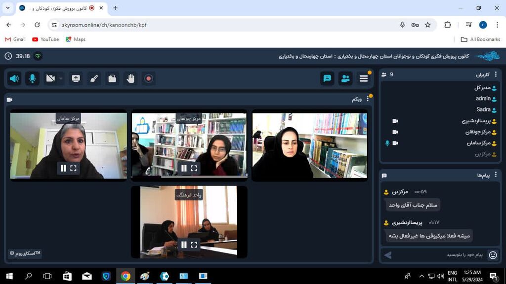The image size is (506, 284).
Task: Open the وبکم panel options menu
Action: click(368, 99)
